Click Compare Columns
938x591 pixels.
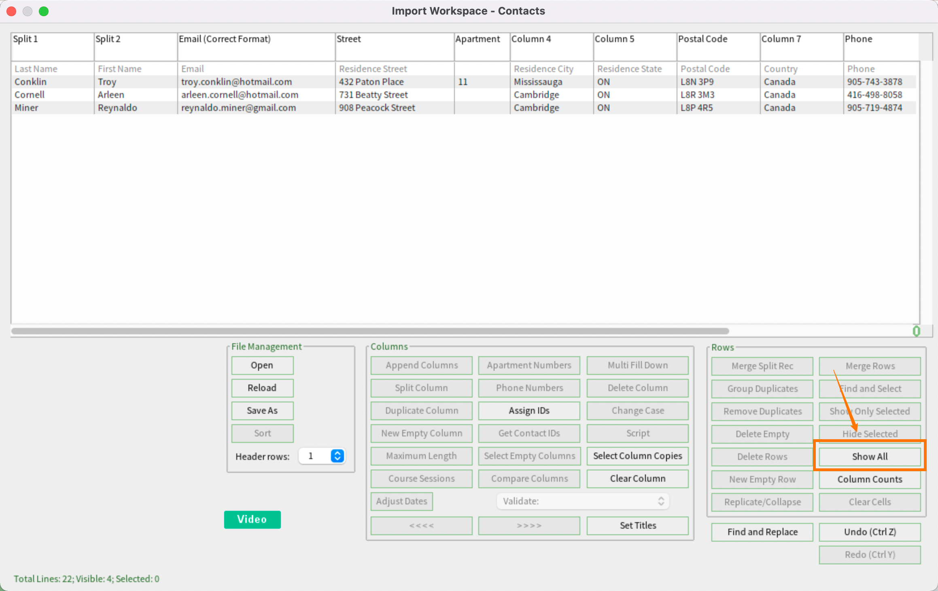529,479
